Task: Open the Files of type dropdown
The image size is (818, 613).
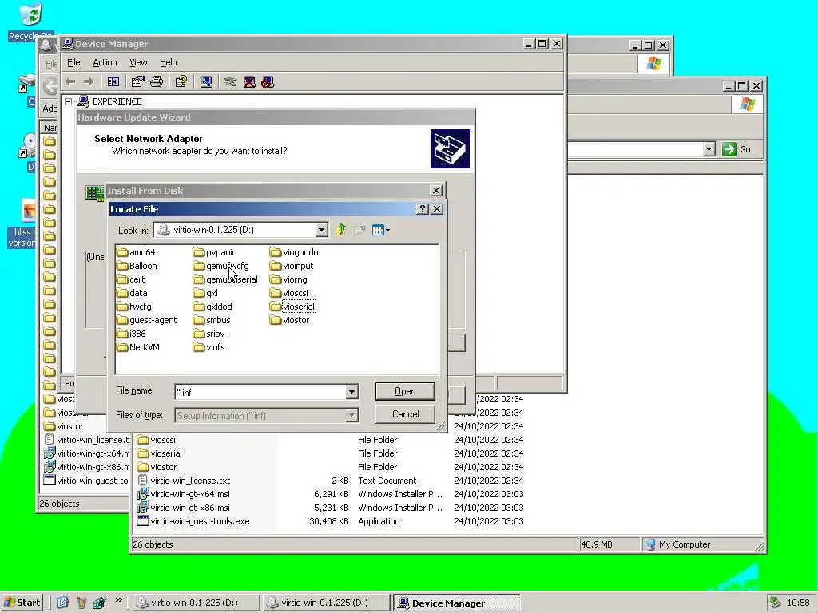Action: 351,415
